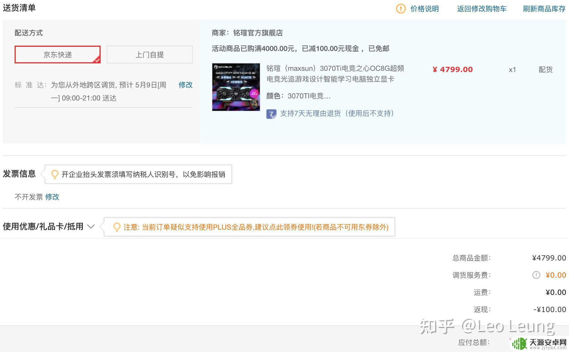Select 上门自提 pickup option
Viewport: 569px width, 352px height.
[149, 55]
